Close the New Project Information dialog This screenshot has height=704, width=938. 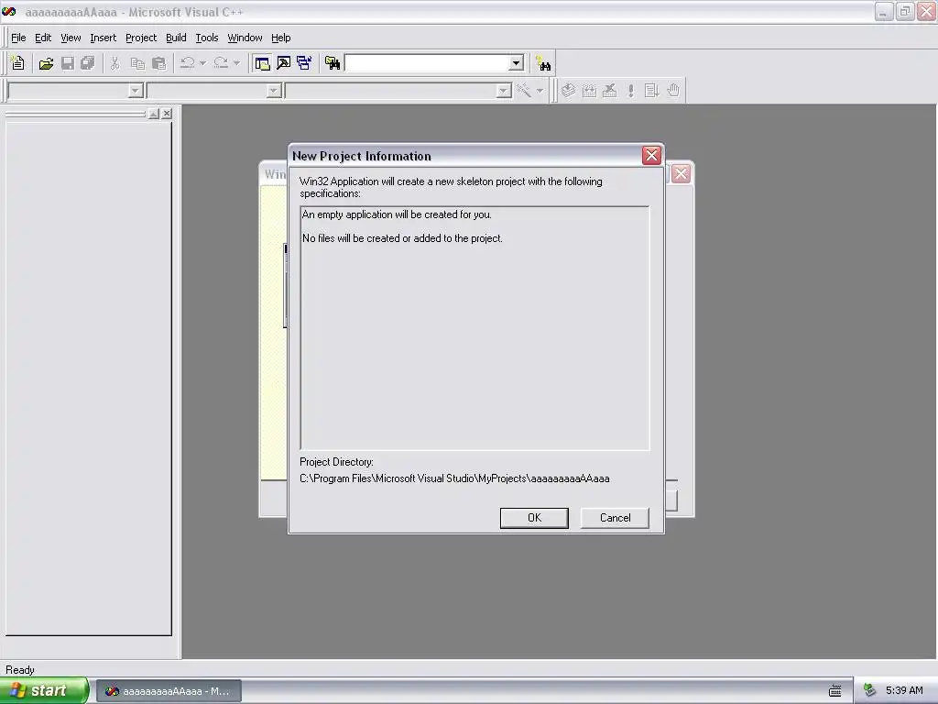point(651,156)
